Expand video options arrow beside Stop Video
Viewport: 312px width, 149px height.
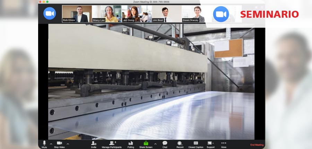(x=68, y=143)
